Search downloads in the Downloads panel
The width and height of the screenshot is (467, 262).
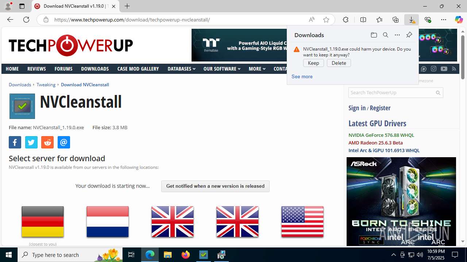pyautogui.click(x=385, y=35)
